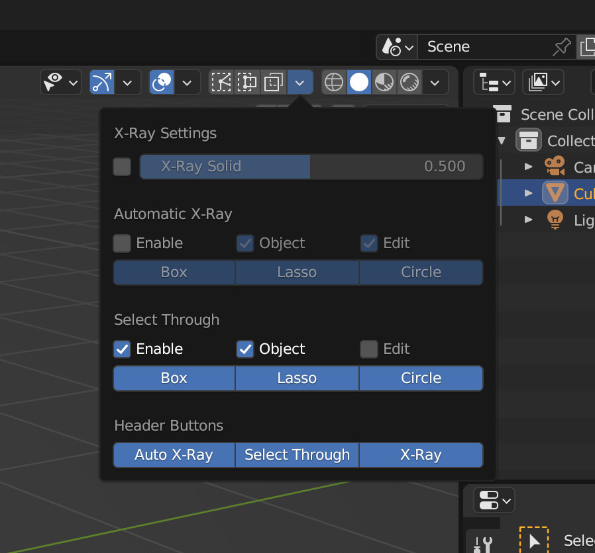595x553 pixels.
Task: Toggle the X-Ray header icon
Action: (274, 82)
